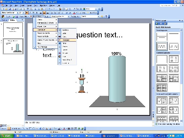Click the Open folder icon
The image size is (184, 138).
[x=6, y=9]
